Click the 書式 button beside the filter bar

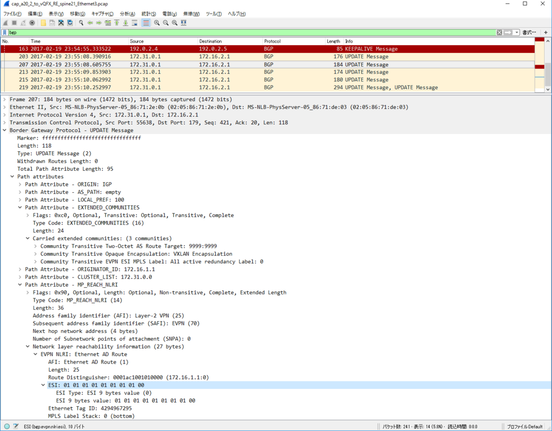pyautogui.click(x=529, y=32)
